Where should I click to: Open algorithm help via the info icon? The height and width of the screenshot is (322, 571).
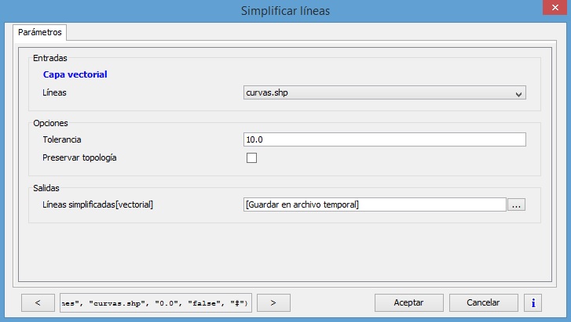(x=533, y=302)
